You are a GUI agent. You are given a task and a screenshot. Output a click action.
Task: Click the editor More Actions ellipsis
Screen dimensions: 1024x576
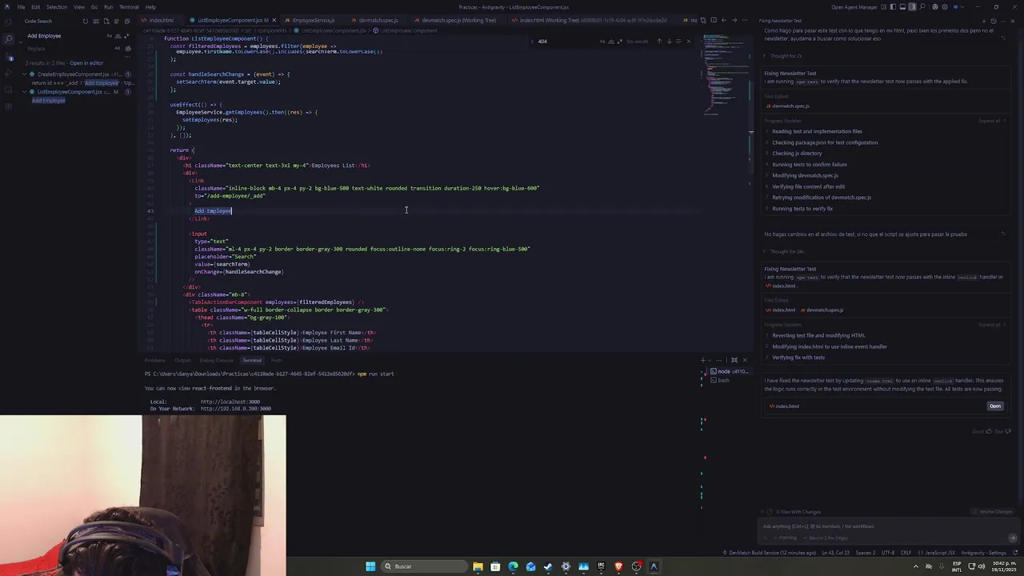[x=745, y=20]
